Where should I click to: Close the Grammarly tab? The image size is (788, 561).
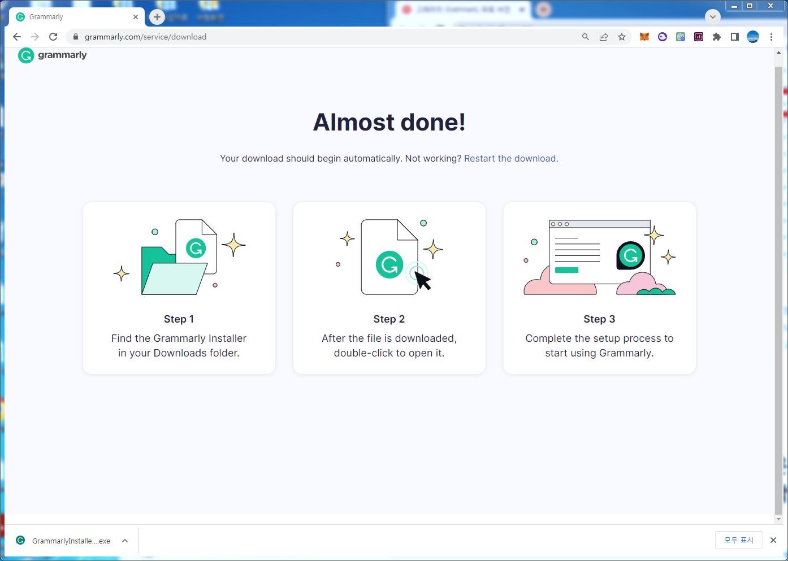[x=136, y=17]
